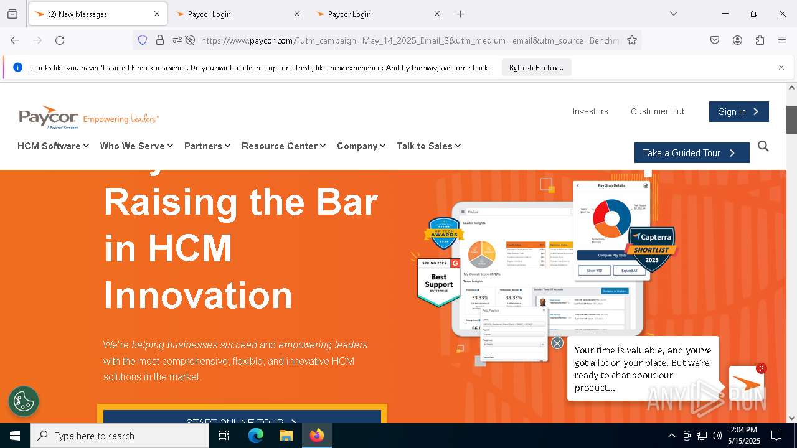Screen dimensions: 797x448
Task: Expand the Who We Serve menu
Action: click(136, 146)
